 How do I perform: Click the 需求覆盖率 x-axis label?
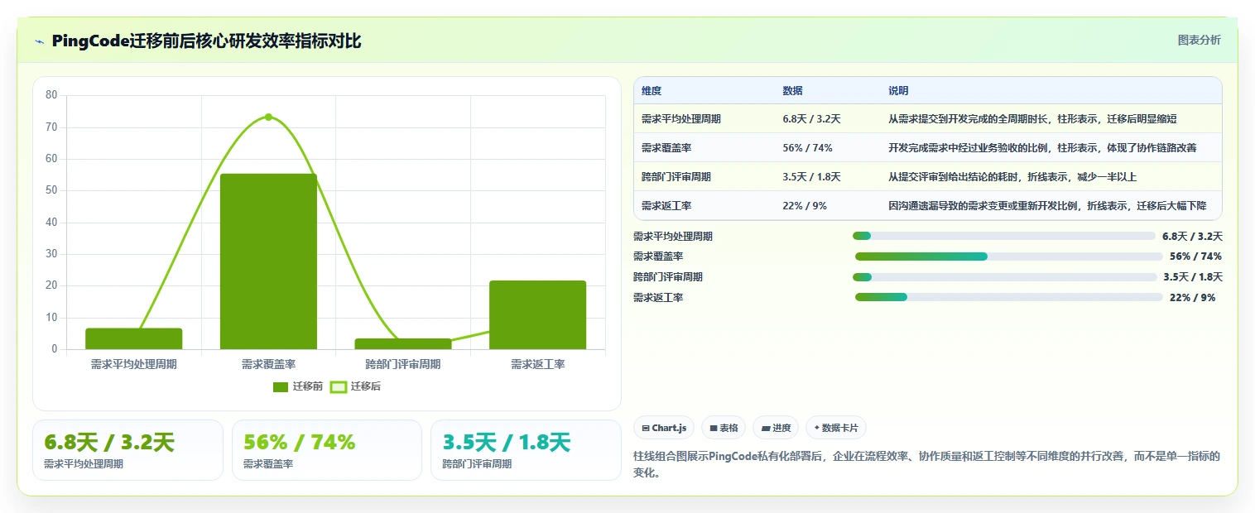tap(268, 364)
